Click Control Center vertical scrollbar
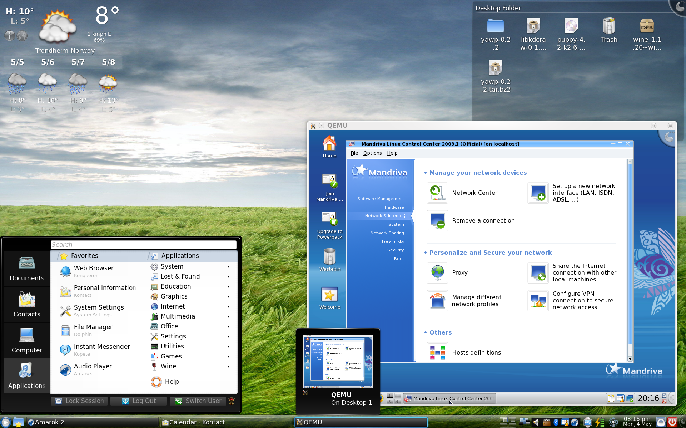The image size is (686, 428). tap(630, 260)
